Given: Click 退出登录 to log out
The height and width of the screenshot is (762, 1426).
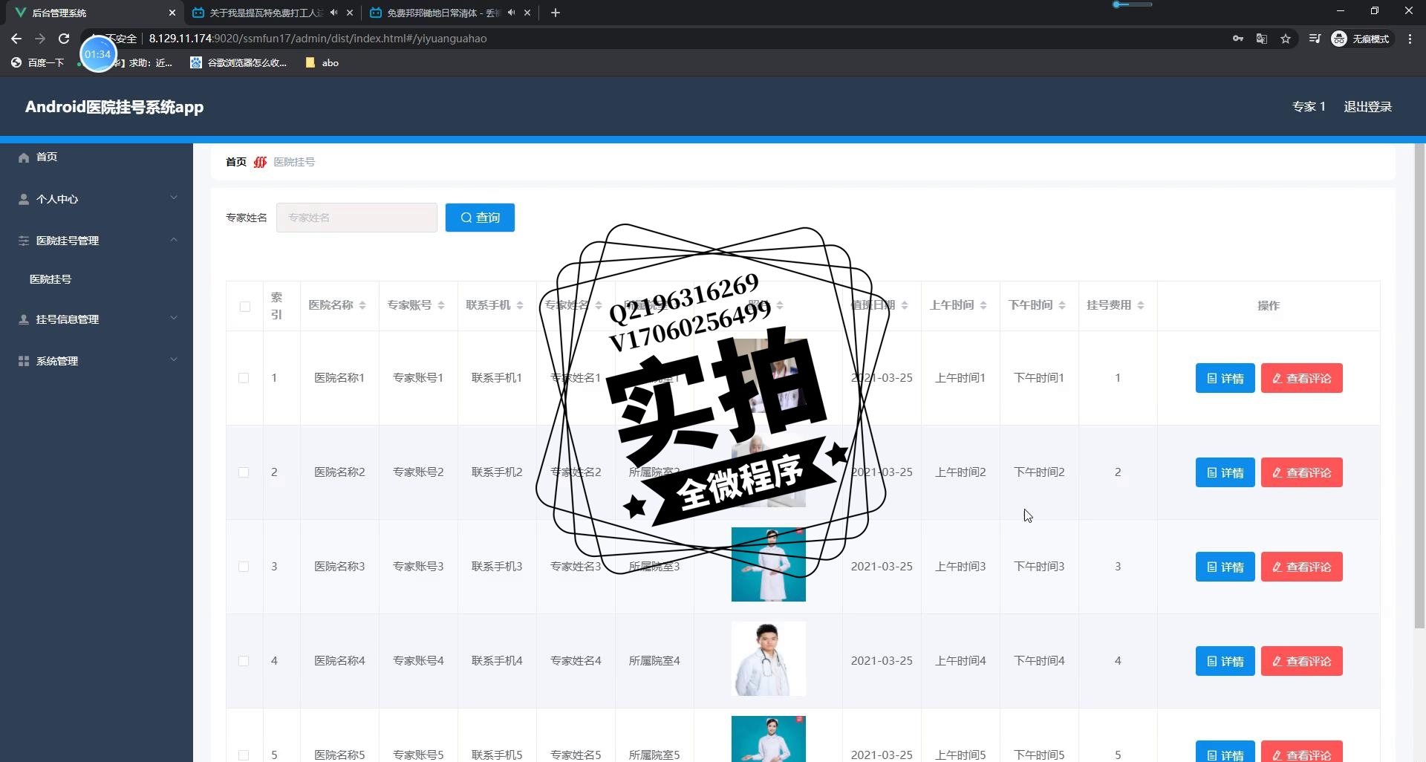Looking at the screenshot, I should pyautogui.click(x=1368, y=107).
